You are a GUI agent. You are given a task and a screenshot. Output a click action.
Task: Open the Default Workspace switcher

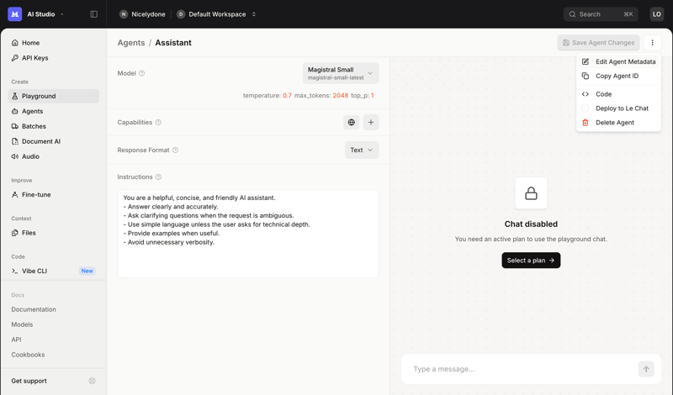coord(216,14)
